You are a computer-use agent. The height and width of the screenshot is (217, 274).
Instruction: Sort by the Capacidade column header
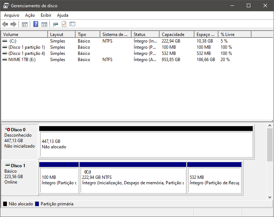pyautogui.click(x=177, y=35)
